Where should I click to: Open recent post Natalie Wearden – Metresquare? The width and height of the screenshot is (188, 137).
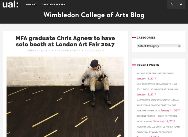155,73
